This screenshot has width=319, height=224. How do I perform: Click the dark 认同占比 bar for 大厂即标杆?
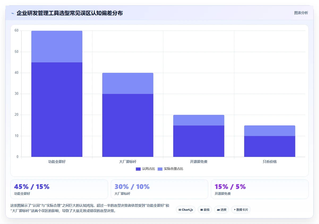click(128, 125)
